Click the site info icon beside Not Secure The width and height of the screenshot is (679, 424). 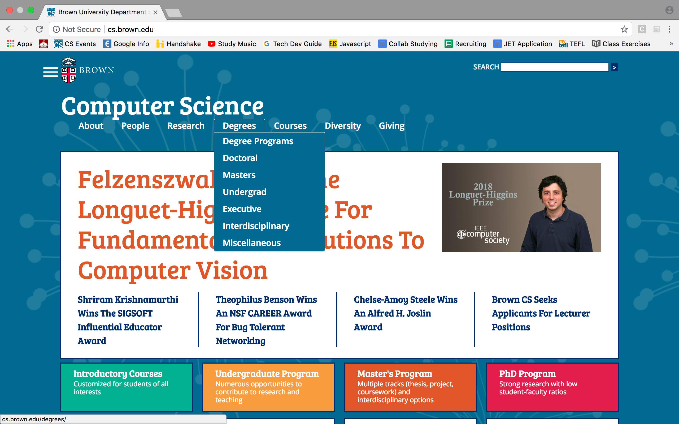(56, 29)
